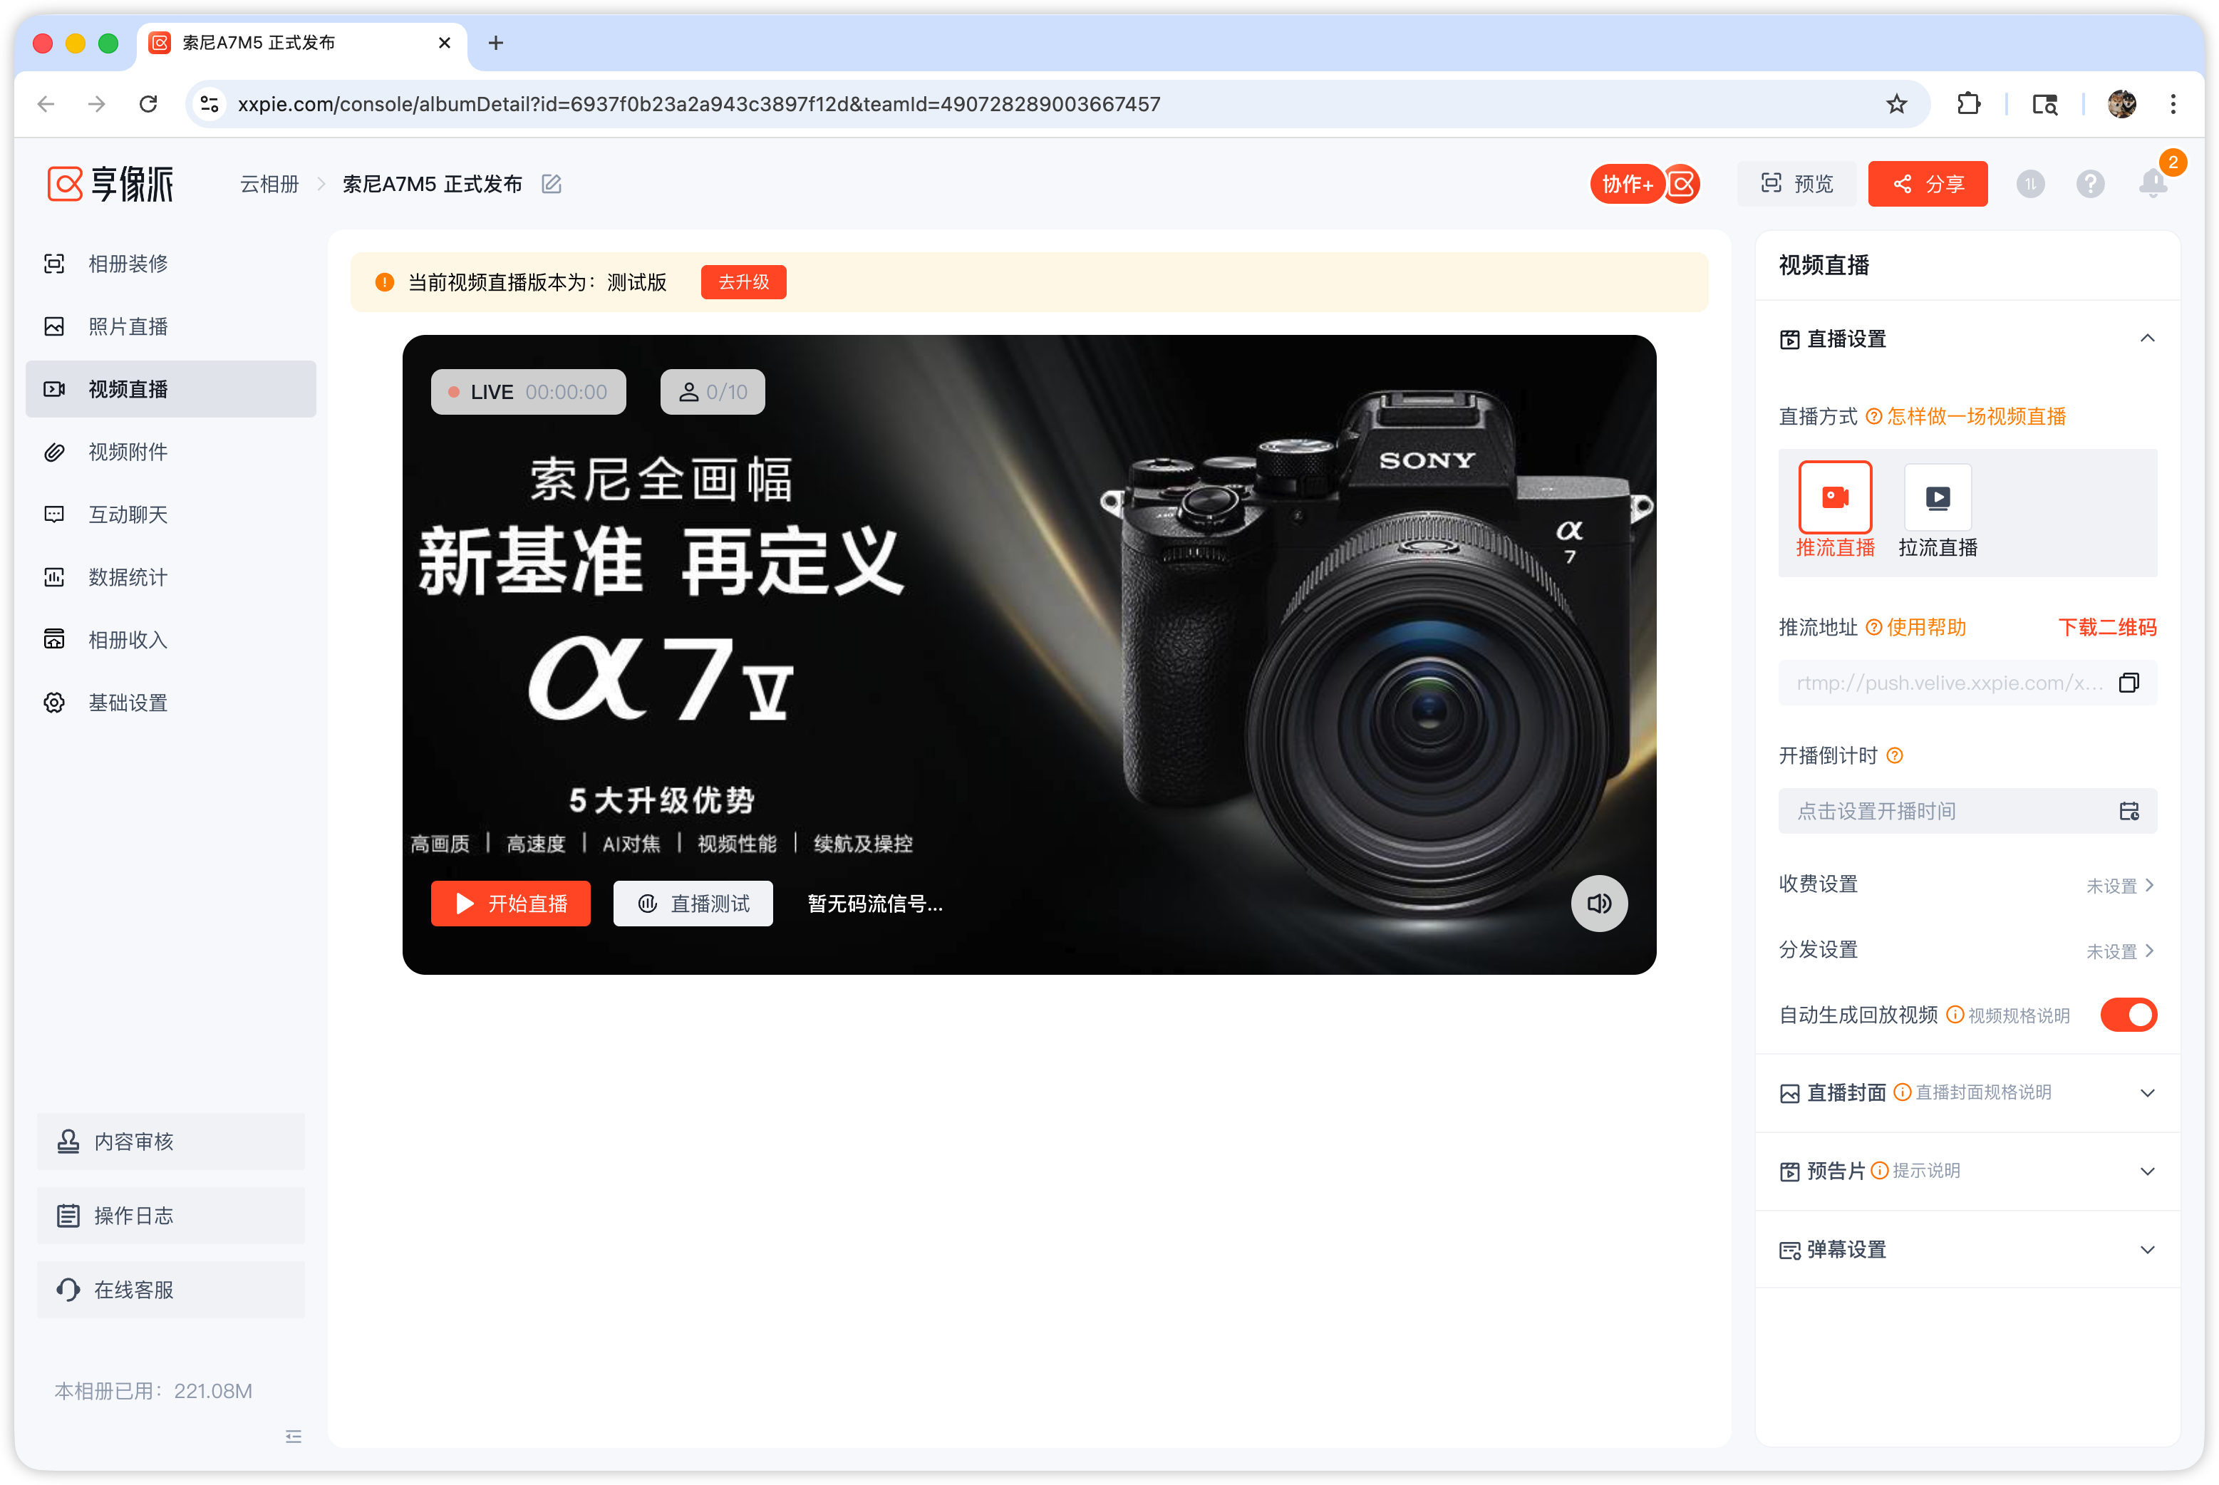2219x1485 pixels.
Task: Mute the live preview speaker icon
Action: (1598, 904)
